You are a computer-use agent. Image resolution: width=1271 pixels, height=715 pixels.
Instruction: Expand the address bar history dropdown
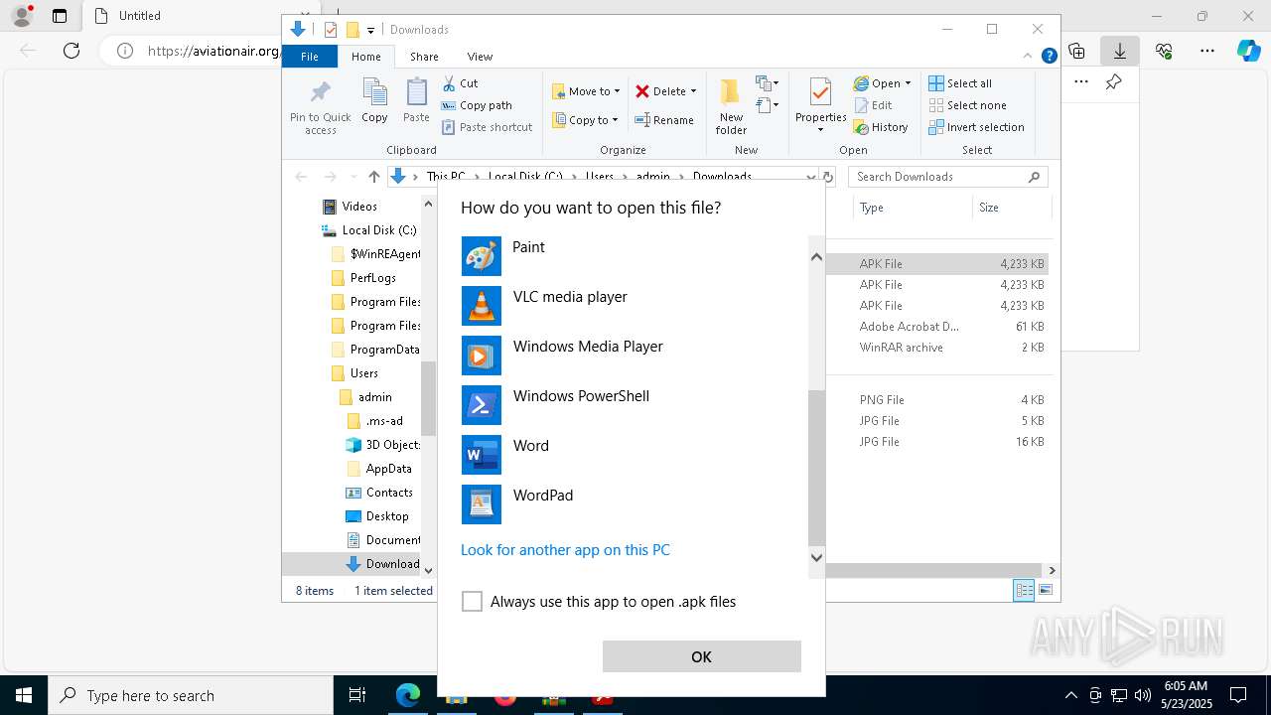pos(811,177)
